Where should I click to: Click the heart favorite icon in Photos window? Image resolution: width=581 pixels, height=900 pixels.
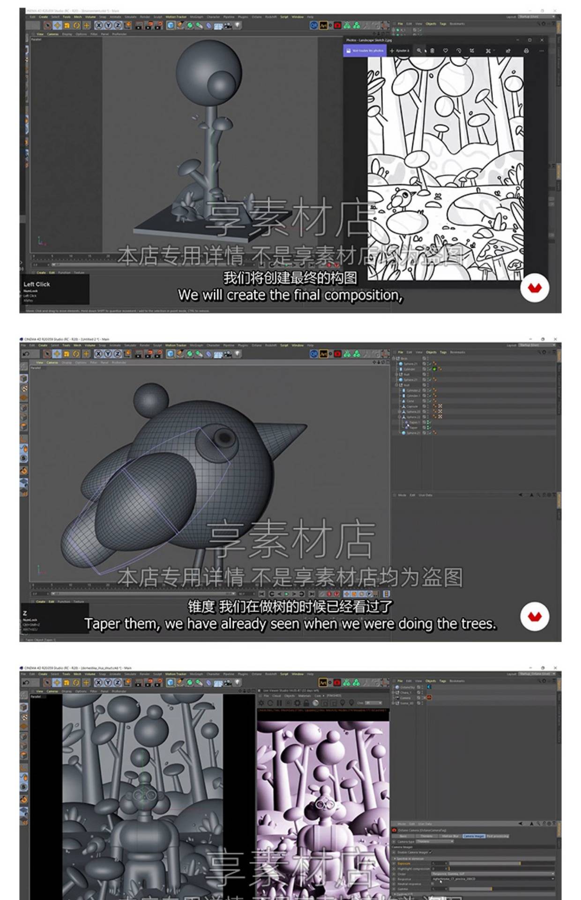pyautogui.click(x=446, y=51)
